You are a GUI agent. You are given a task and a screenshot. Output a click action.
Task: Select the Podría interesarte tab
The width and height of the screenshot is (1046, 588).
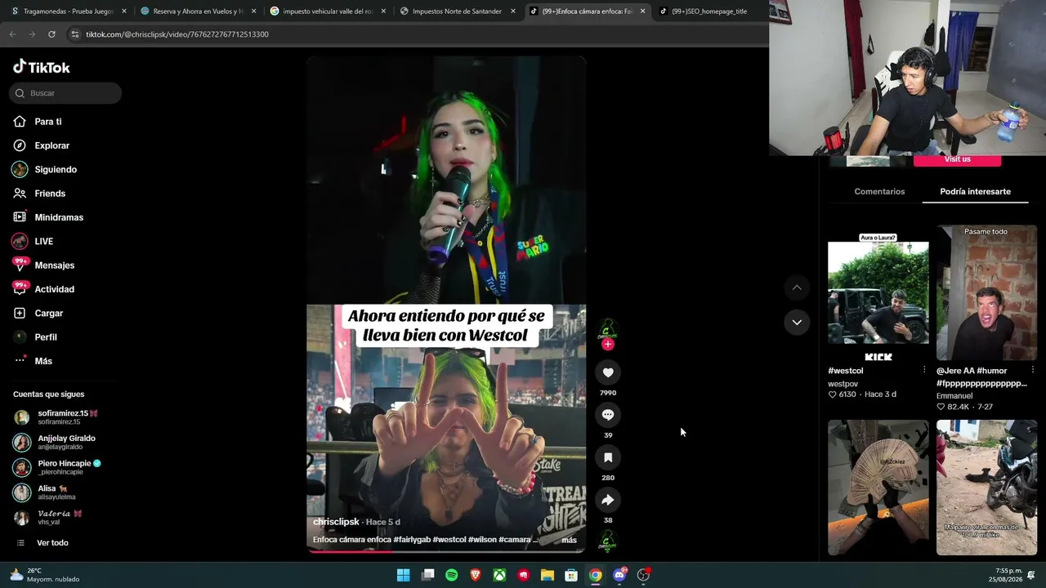pos(975,191)
